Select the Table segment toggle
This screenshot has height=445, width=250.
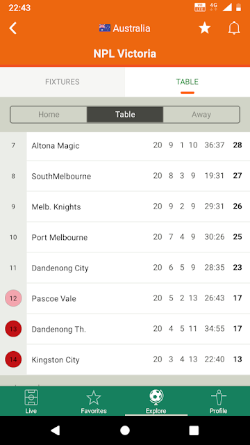coord(125,114)
